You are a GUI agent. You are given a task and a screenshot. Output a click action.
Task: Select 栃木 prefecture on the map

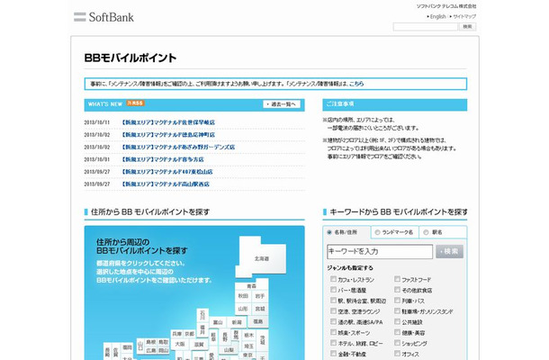(249, 335)
